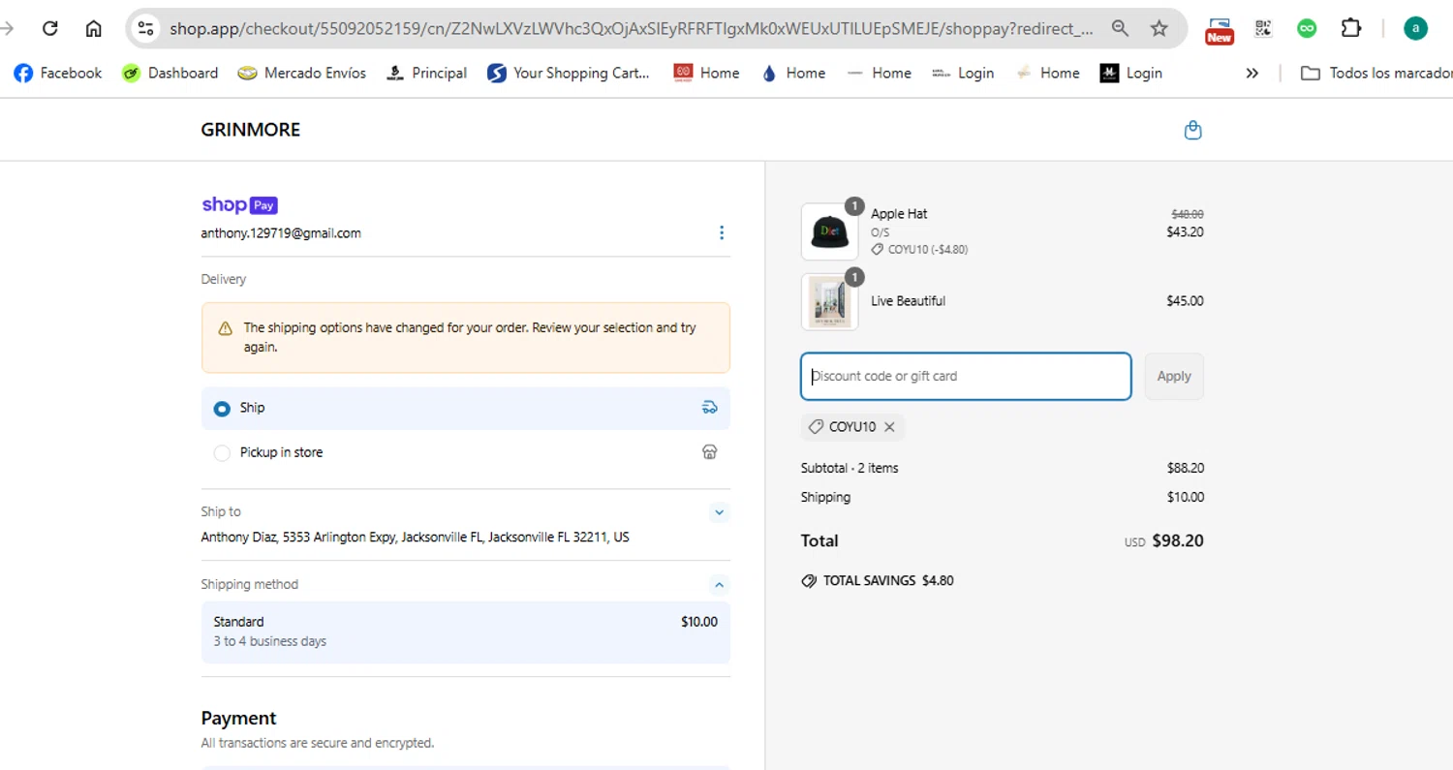Click the 3 to 4 business days text
Screen dimensions: 1453x770
point(269,641)
